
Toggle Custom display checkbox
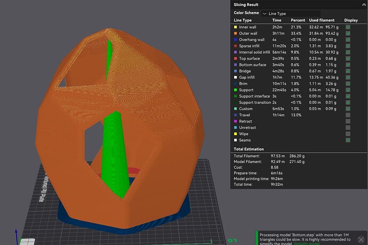click(348, 109)
